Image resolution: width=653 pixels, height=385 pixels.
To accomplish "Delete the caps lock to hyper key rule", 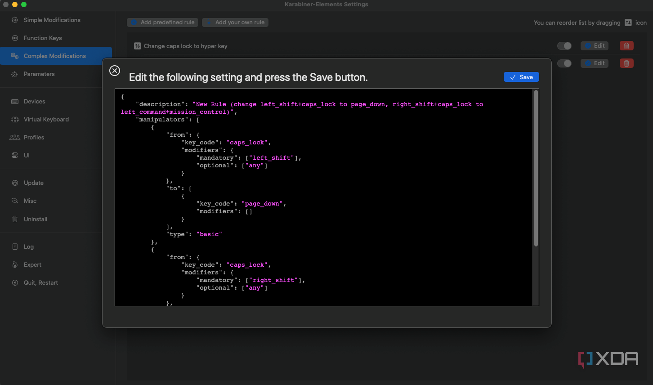I will point(626,45).
